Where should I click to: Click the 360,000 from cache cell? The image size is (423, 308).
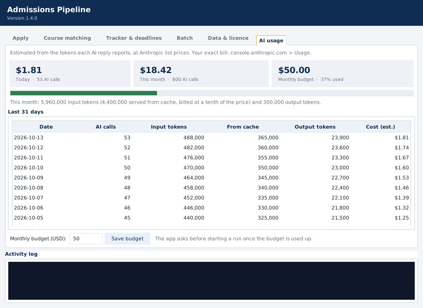[268, 148]
